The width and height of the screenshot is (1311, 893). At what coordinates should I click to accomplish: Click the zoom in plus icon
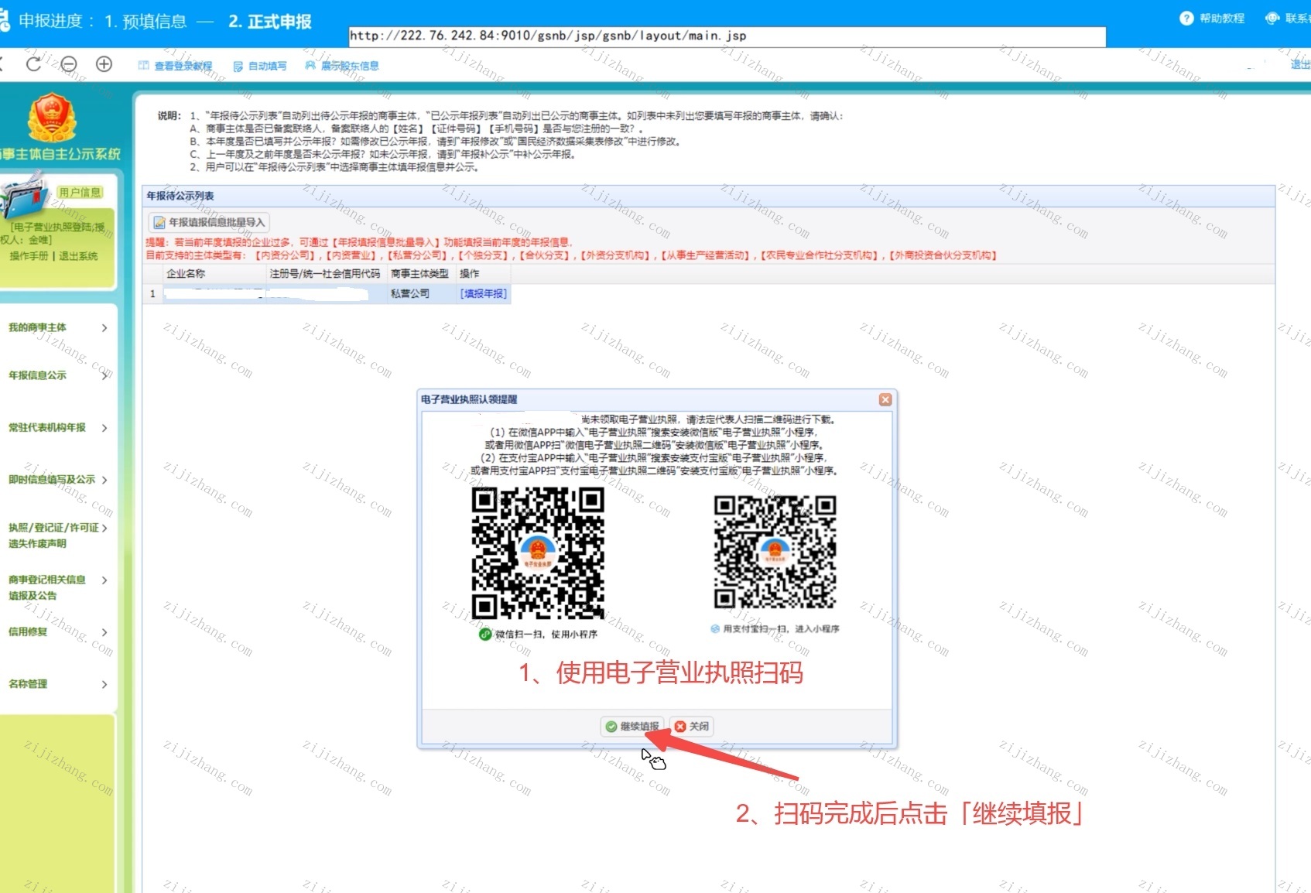(104, 64)
